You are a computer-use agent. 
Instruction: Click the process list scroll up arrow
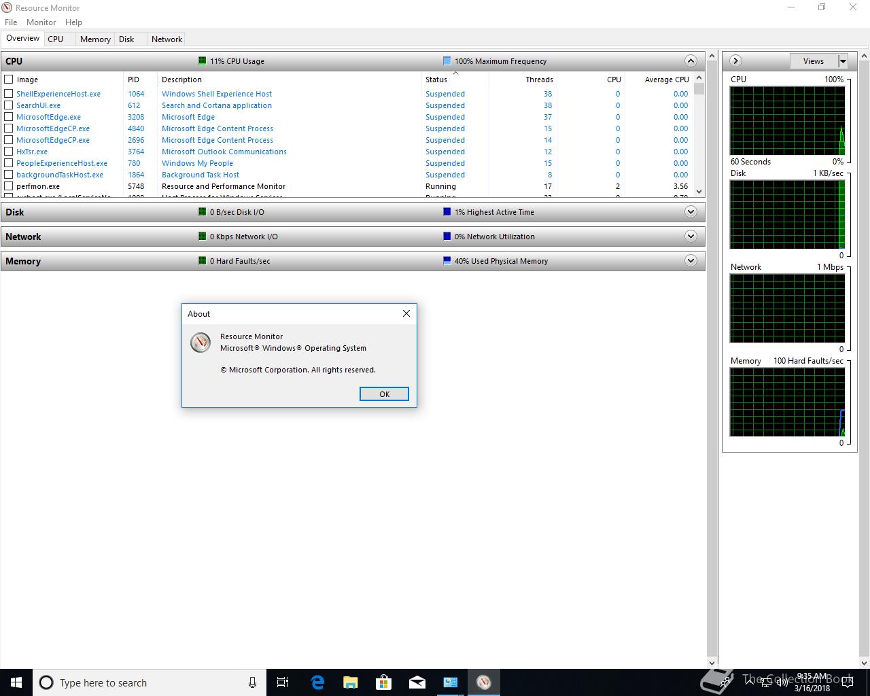click(699, 78)
